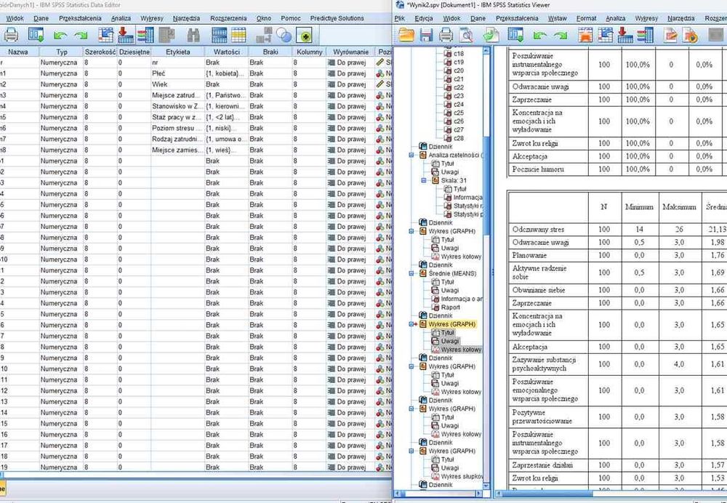Click the Szerokość column header
Viewport: 727px width, 503px height.
tap(100, 52)
